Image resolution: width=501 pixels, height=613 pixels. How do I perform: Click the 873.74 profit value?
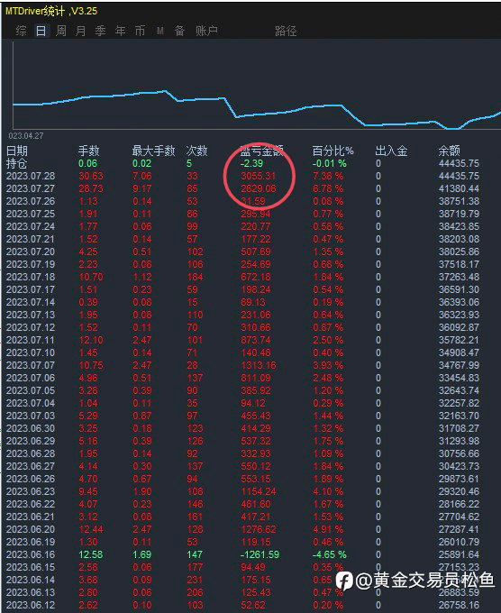(x=256, y=340)
